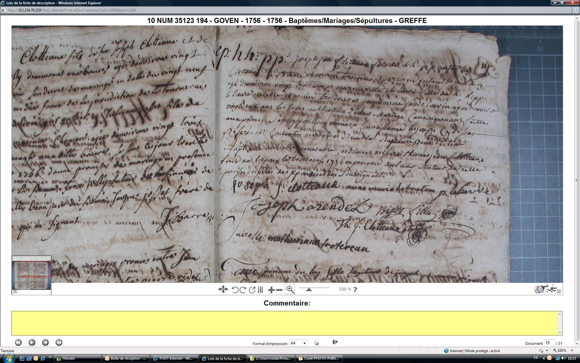
Task: Open print format A4 dropdown
Action: pos(304,343)
